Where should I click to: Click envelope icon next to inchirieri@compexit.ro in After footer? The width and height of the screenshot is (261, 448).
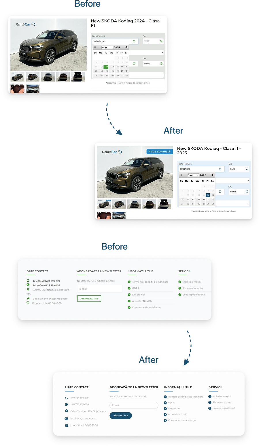point(66,419)
